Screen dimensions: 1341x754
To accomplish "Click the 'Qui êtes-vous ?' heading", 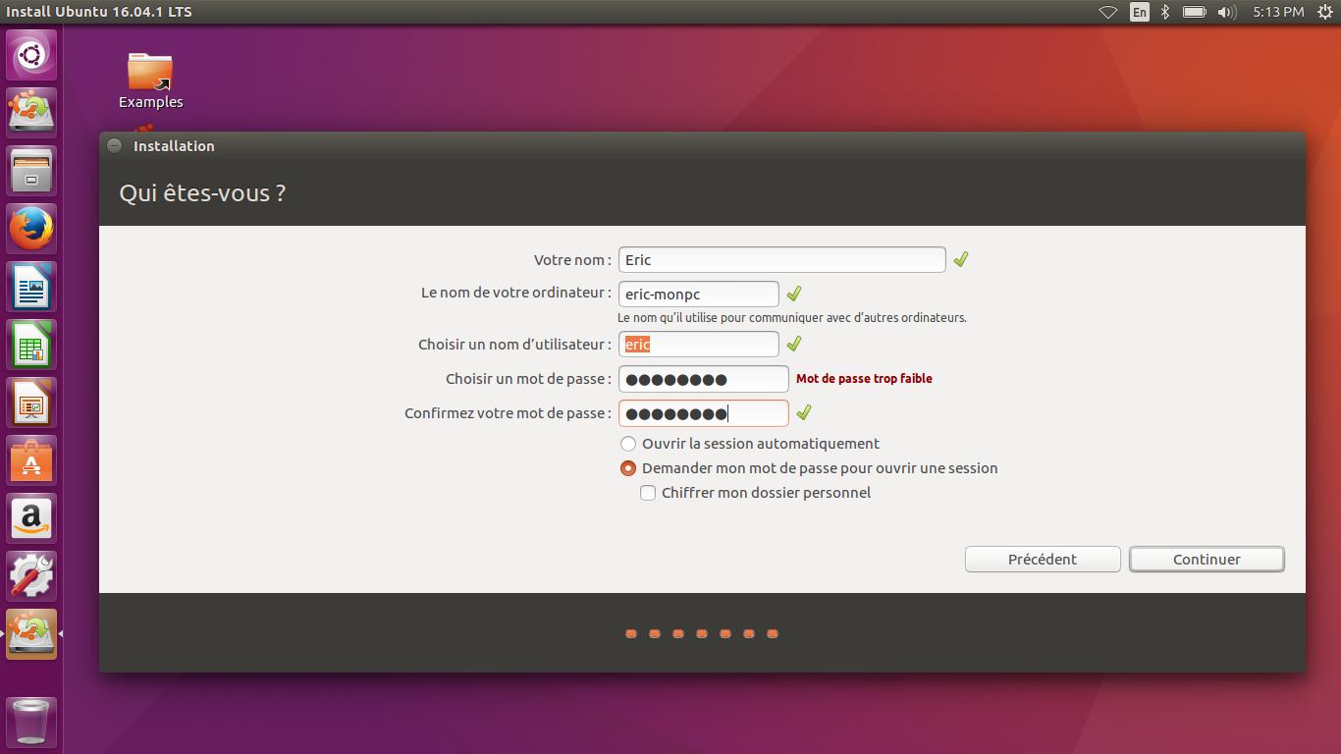I will point(202,192).
